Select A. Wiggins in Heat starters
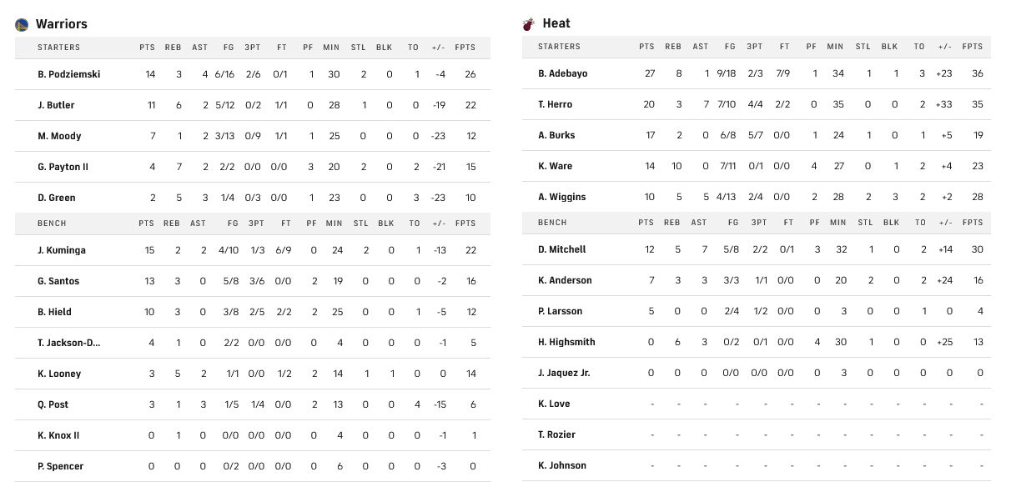Screen dimensions: 1011x482 tap(561, 197)
